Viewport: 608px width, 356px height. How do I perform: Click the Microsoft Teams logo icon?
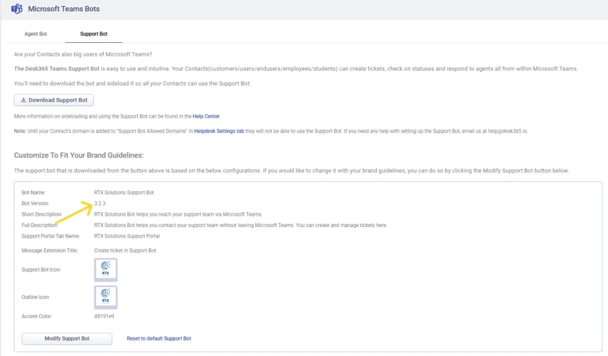click(17, 8)
